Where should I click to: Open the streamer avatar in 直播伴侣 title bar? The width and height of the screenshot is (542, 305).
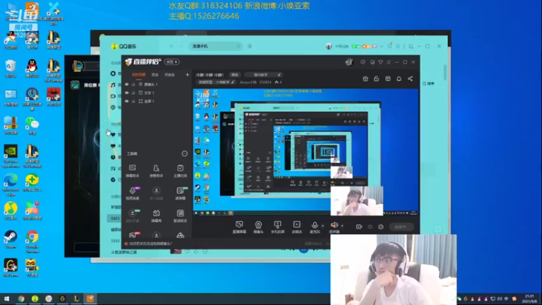[349, 62]
